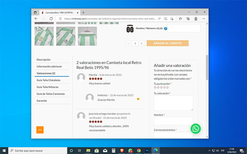The height and width of the screenshot is (154, 247).
Task: Open the Mail app on the taskbar
Action: [105, 151]
